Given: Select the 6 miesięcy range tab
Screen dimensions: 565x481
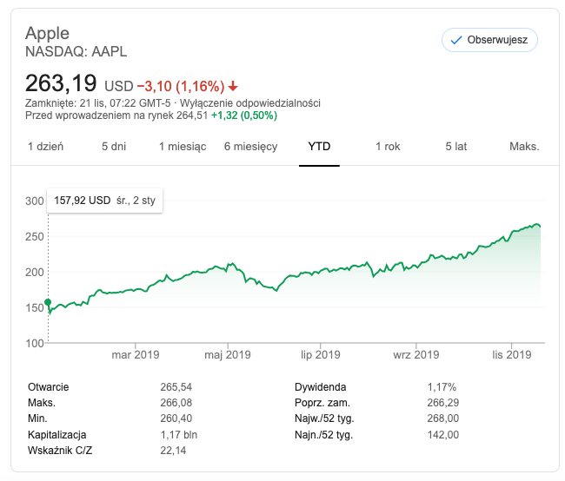Looking at the screenshot, I should click(x=251, y=147).
